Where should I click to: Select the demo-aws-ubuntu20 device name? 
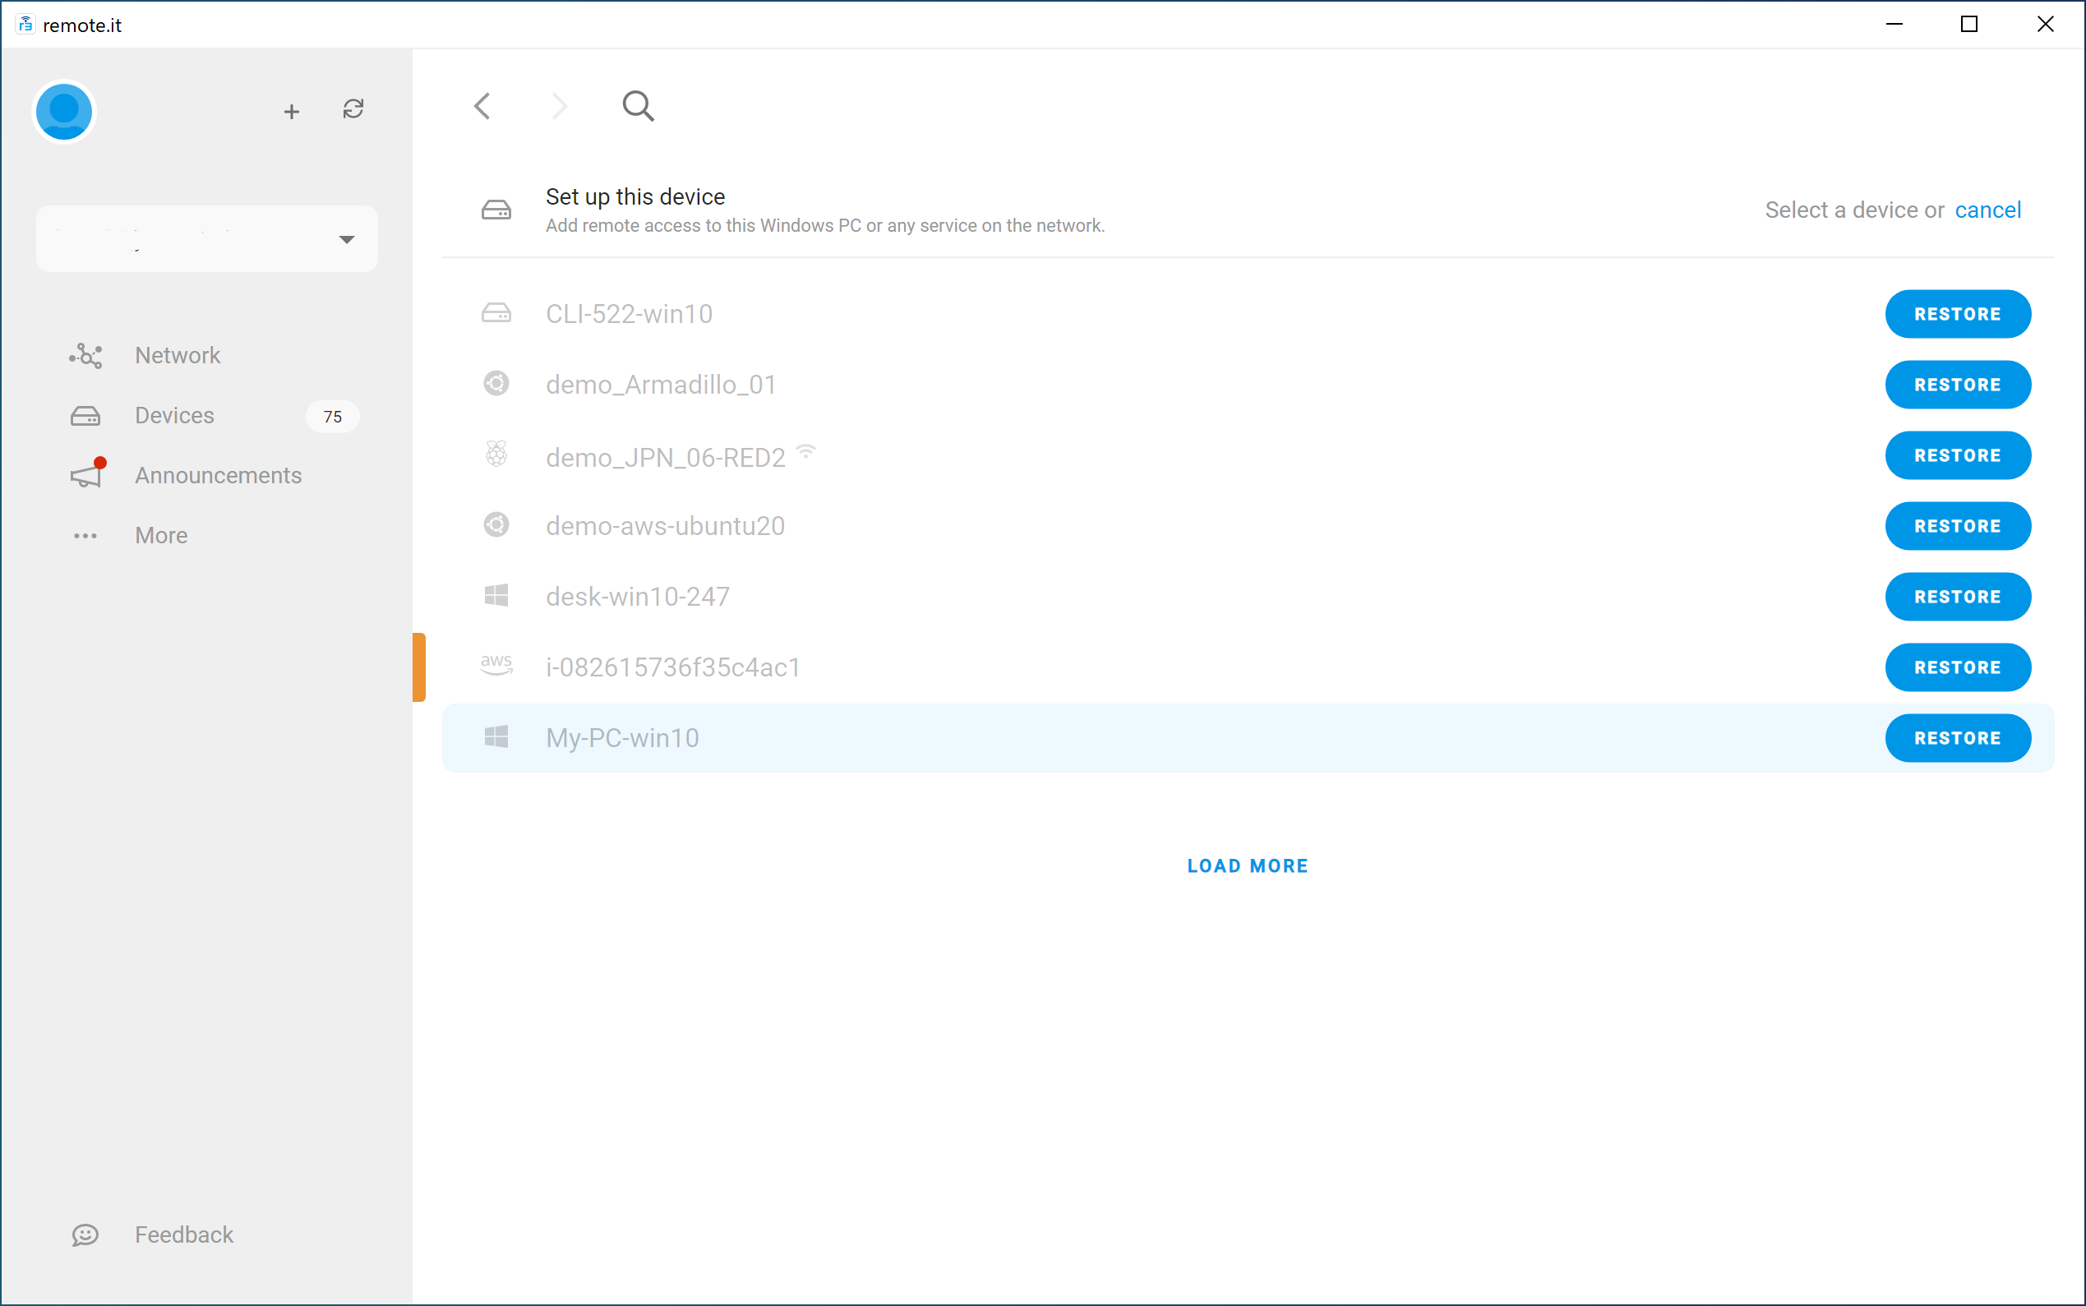tap(666, 526)
